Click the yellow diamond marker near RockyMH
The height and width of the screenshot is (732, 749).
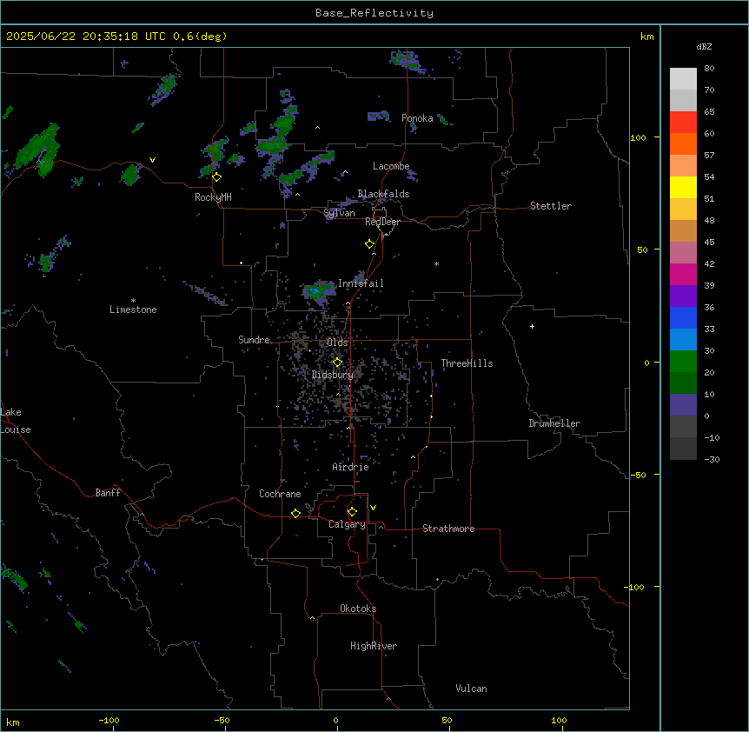pos(217,177)
